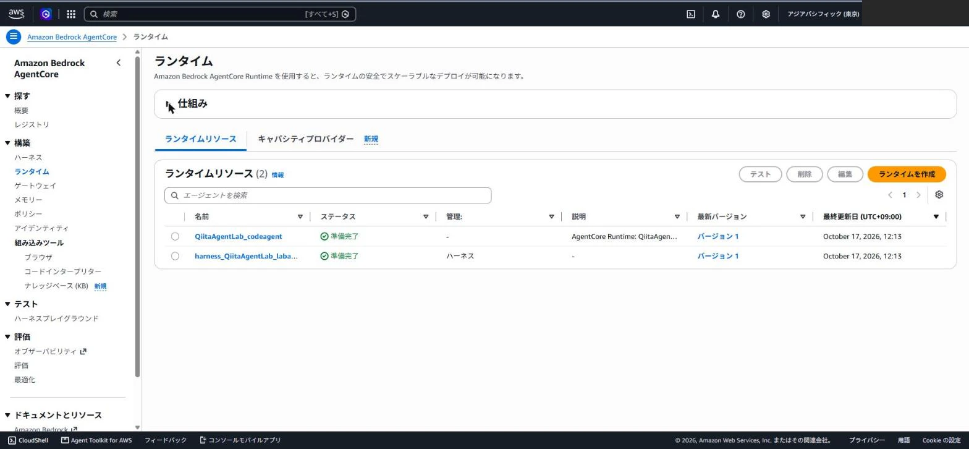This screenshot has width=969, height=449.
Task: Open オブザーバビリティ external link
Action: [50, 351]
